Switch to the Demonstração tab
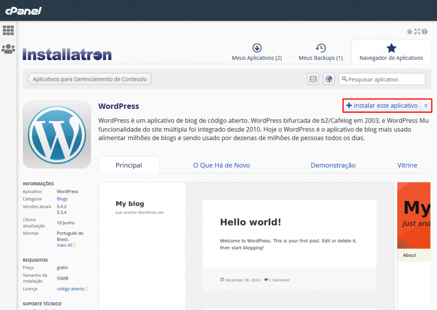 [x=333, y=165]
